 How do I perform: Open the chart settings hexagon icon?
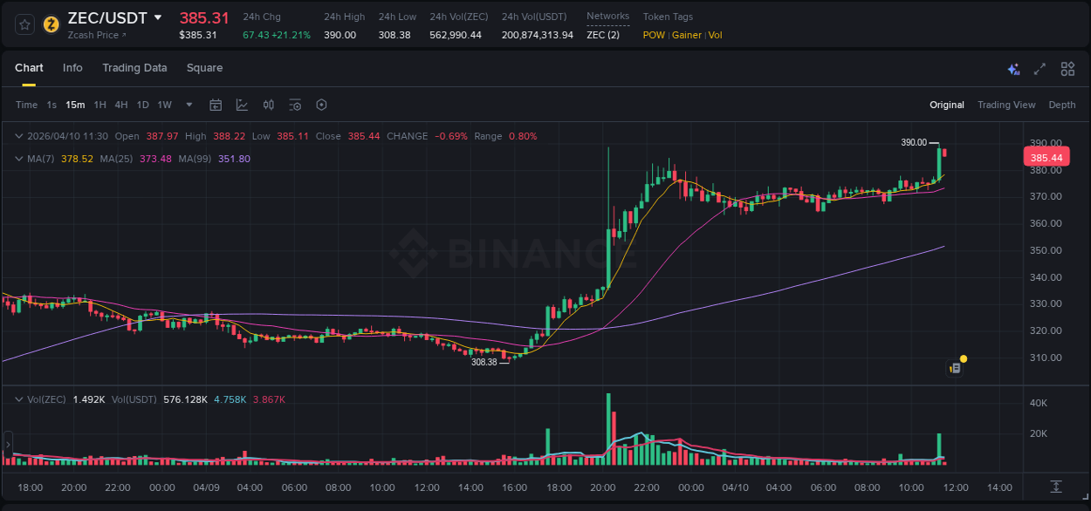pyautogui.click(x=321, y=105)
